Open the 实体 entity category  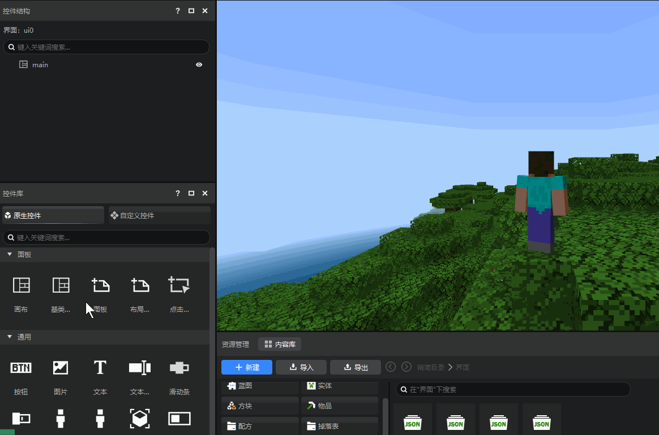pyautogui.click(x=340, y=386)
